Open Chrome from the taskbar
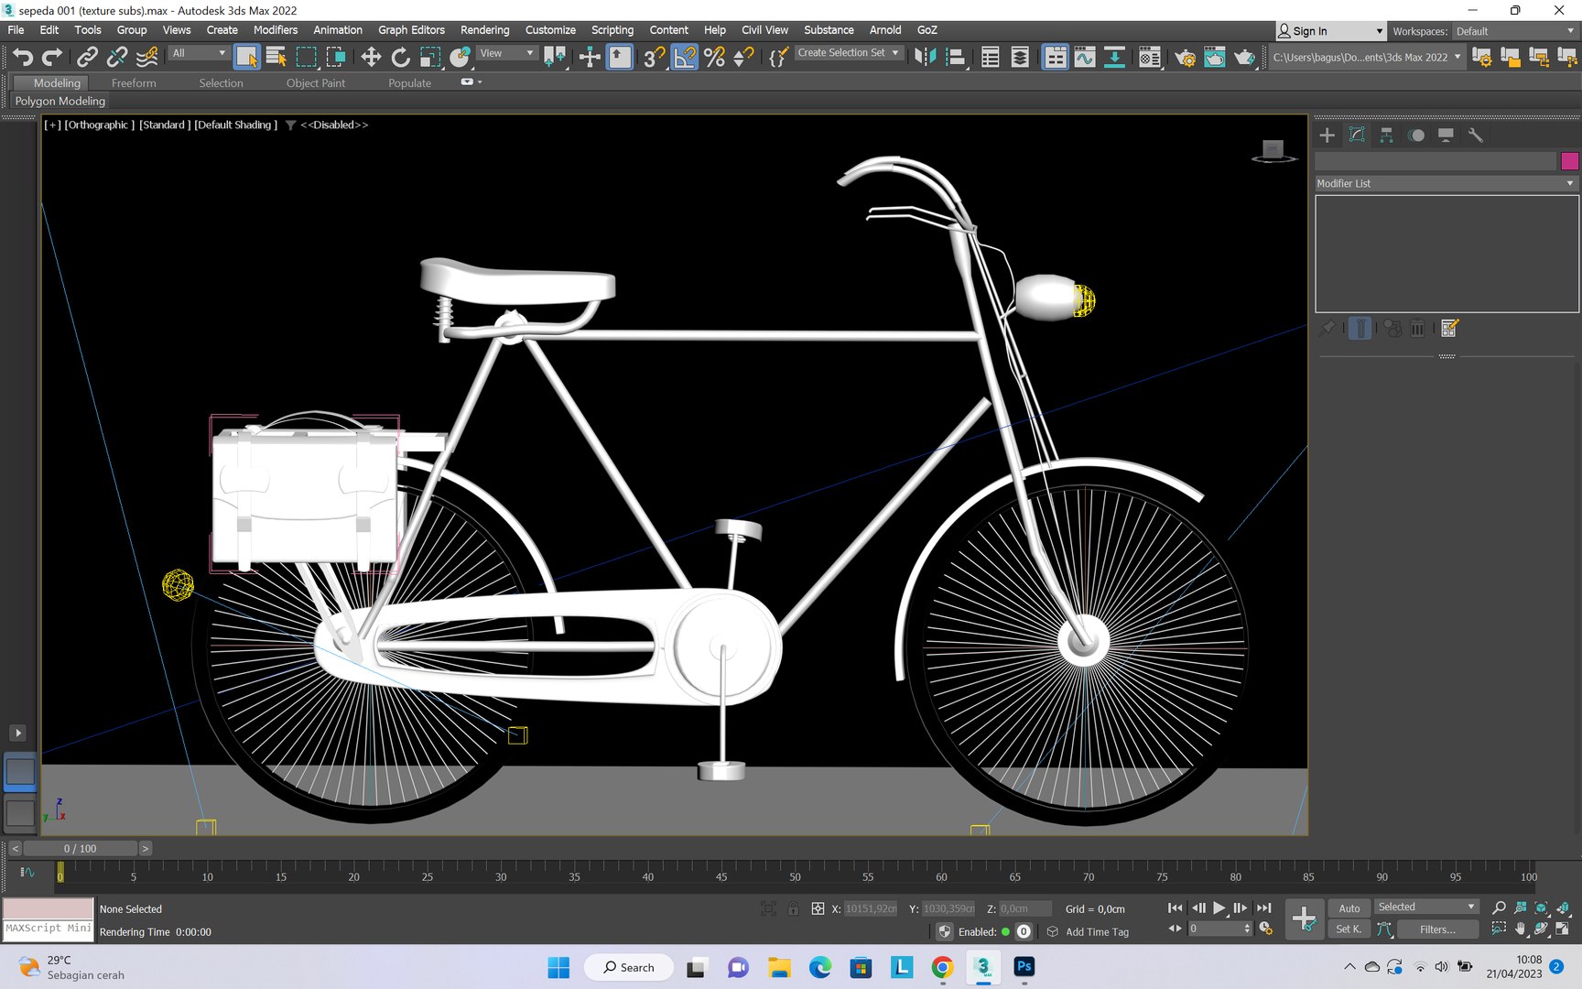Screen dimensions: 1582x989 click(942, 966)
